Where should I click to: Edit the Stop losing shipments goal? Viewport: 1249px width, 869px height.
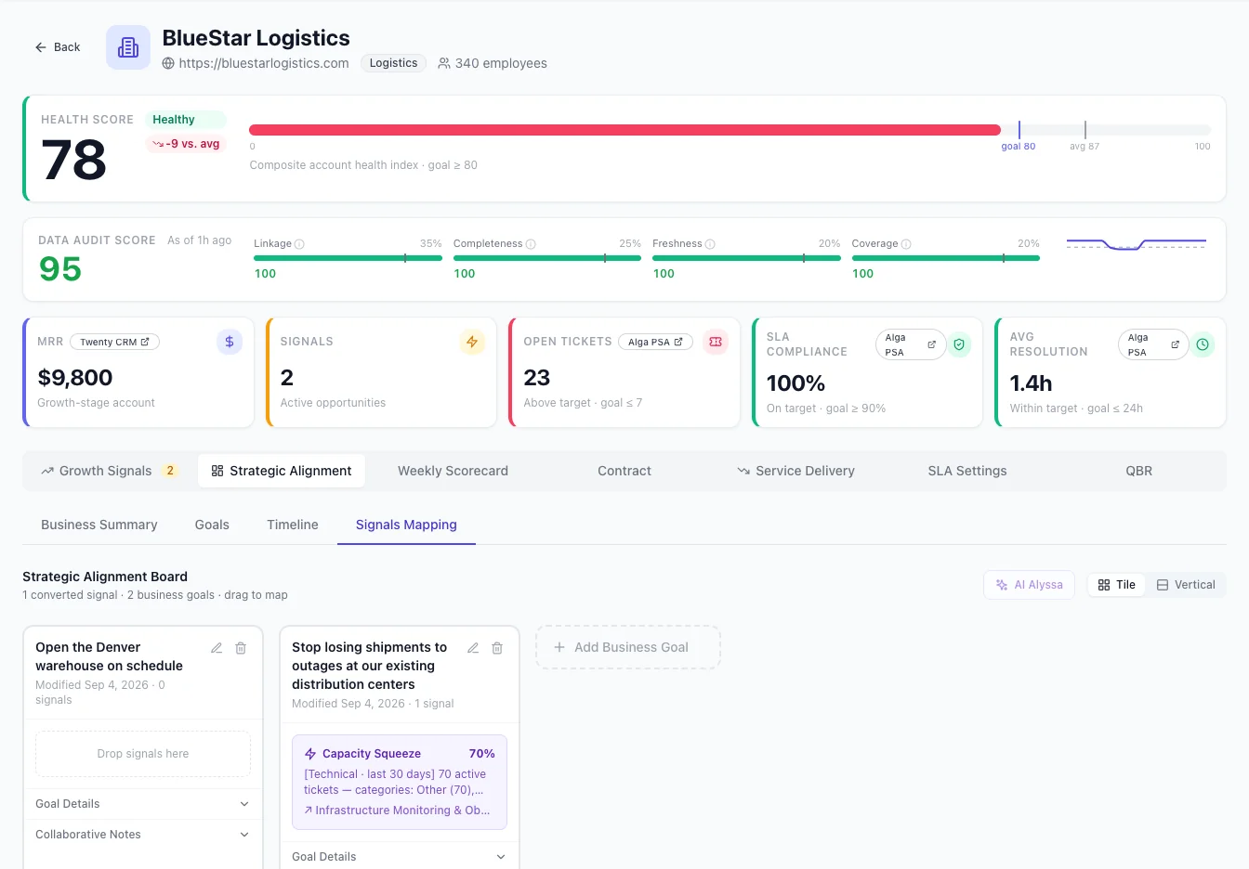[473, 648]
